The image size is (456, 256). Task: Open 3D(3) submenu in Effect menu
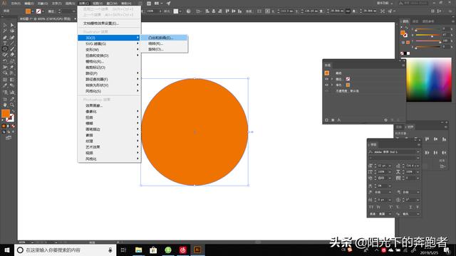(109, 38)
